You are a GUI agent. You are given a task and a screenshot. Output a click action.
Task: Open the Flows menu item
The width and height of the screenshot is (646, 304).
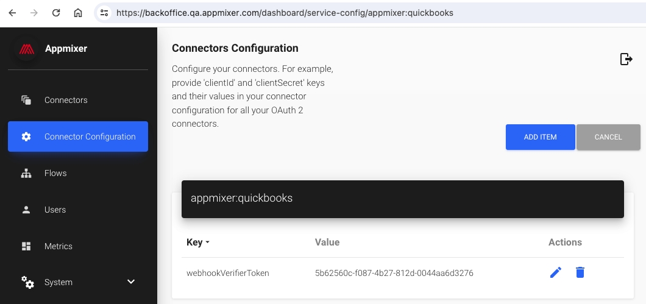[55, 173]
